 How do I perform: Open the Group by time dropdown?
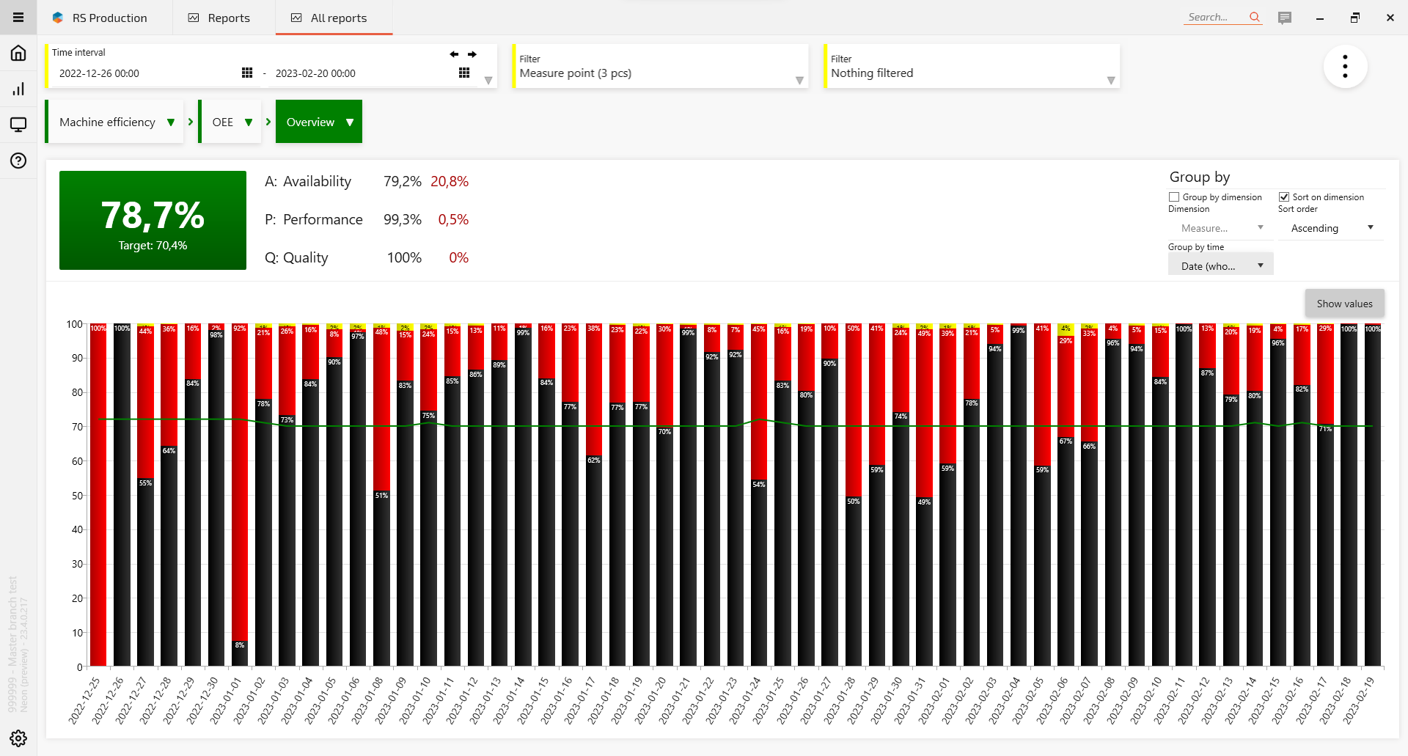1220,265
